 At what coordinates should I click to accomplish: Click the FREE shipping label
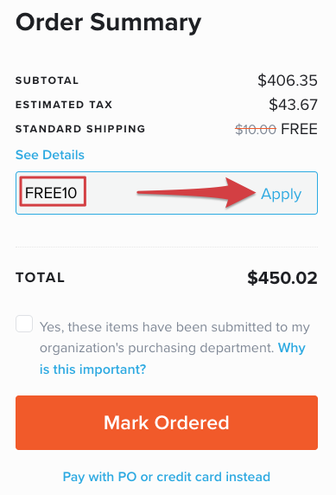[299, 129]
